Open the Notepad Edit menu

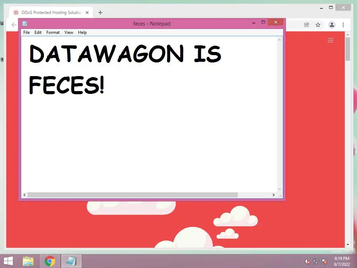[38, 32]
